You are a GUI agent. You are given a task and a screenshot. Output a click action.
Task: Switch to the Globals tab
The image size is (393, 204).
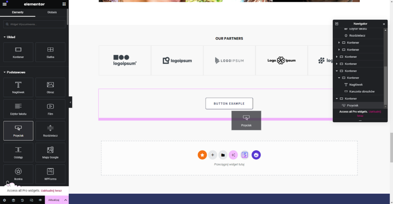[x=52, y=12]
